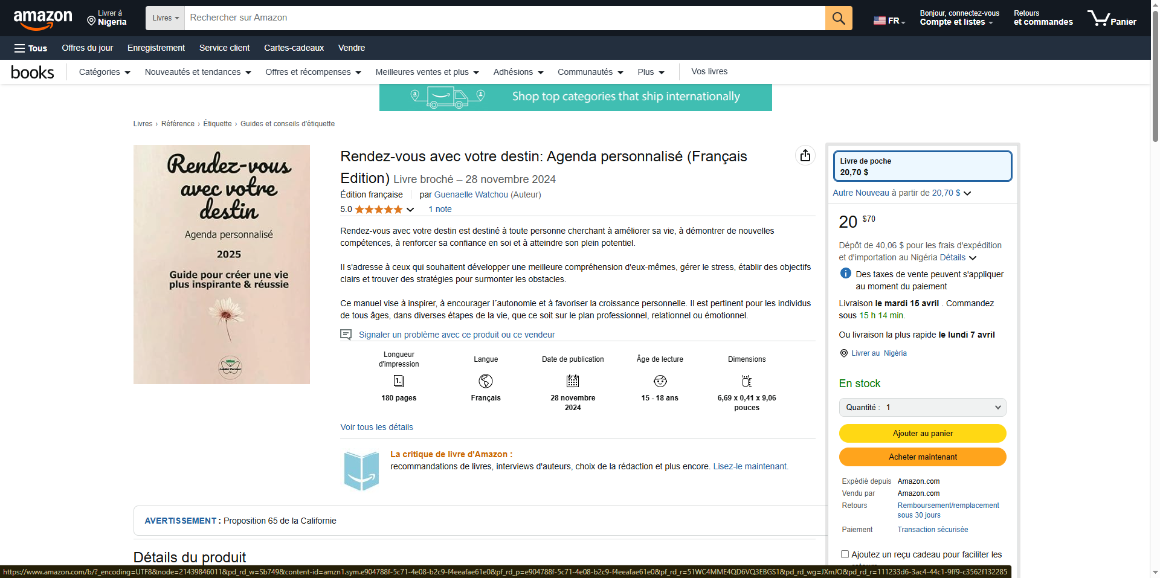Click the Langue globe icon
Viewport: 1160px width, 578px height.
click(x=486, y=381)
